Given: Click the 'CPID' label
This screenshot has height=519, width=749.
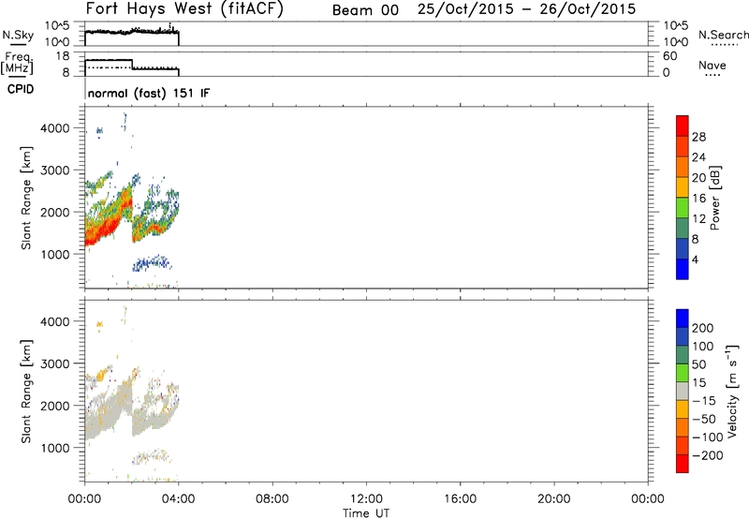Looking at the screenshot, I should coord(21,89).
